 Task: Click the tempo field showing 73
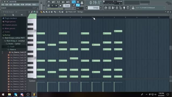(67, 6)
